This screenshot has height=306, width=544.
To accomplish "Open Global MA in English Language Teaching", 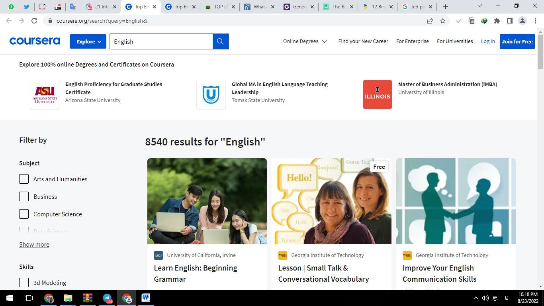I will (x=280, y=88).
